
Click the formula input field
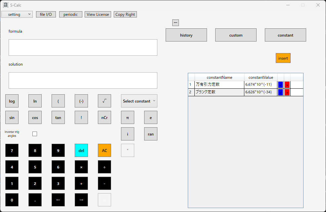click(x=83, y=47)
